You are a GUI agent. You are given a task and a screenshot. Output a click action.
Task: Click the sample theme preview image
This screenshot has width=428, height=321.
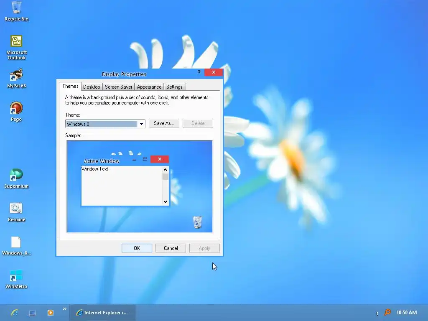point(140,186)
